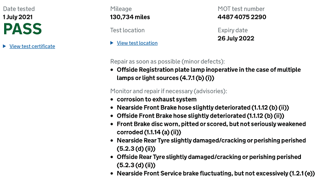Screen dimensions: 317x181
Task: Select MOT test number 4487 4075 2290
Action: [242, 17]
